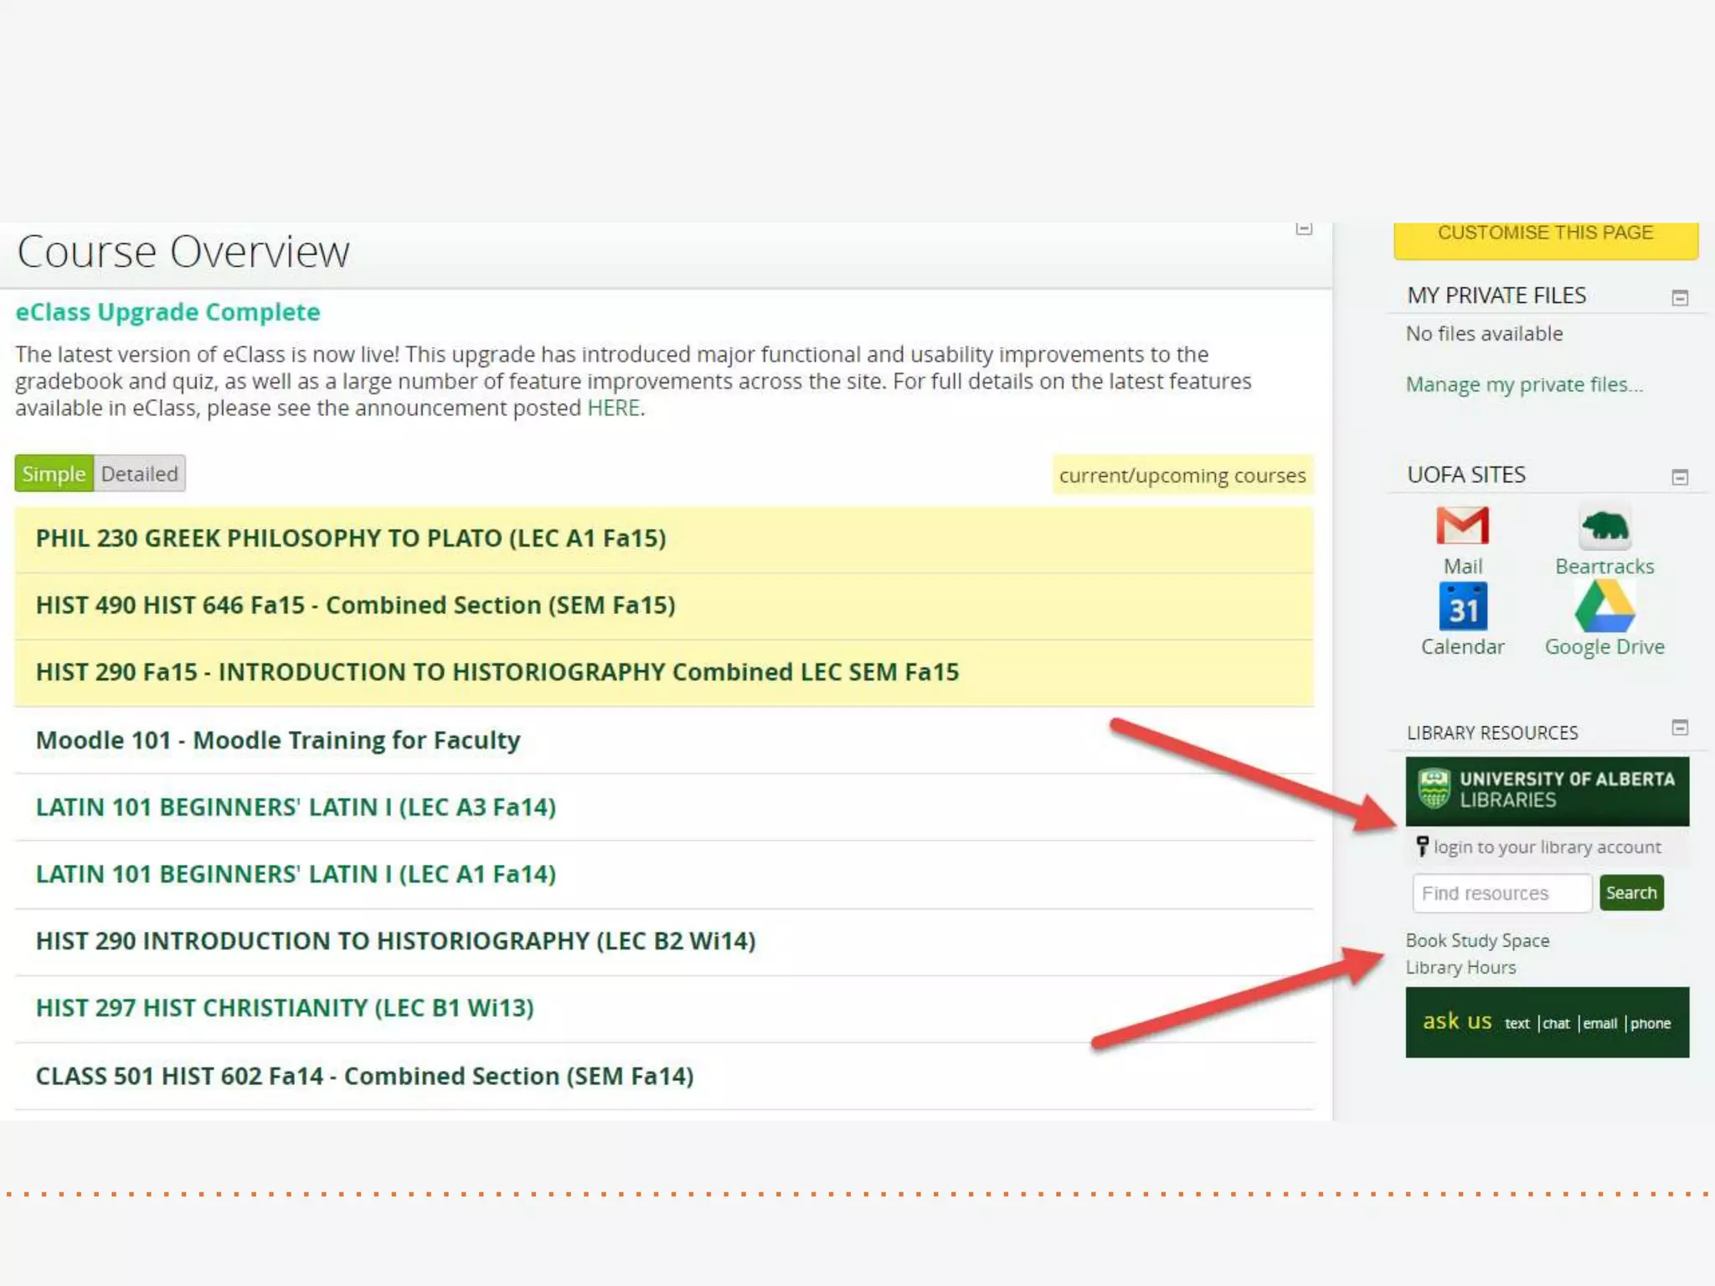Switch to Simple course view

(x=54, y=474)
